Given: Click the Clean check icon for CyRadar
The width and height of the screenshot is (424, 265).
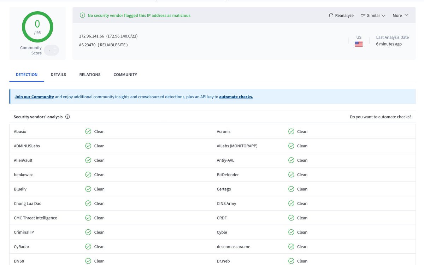Looking at the screenshot, I should point(88,247).
